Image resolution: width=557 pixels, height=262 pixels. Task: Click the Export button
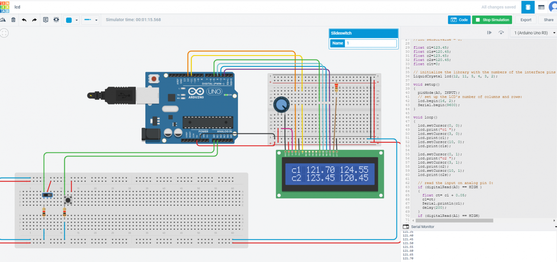click(526, 20)
